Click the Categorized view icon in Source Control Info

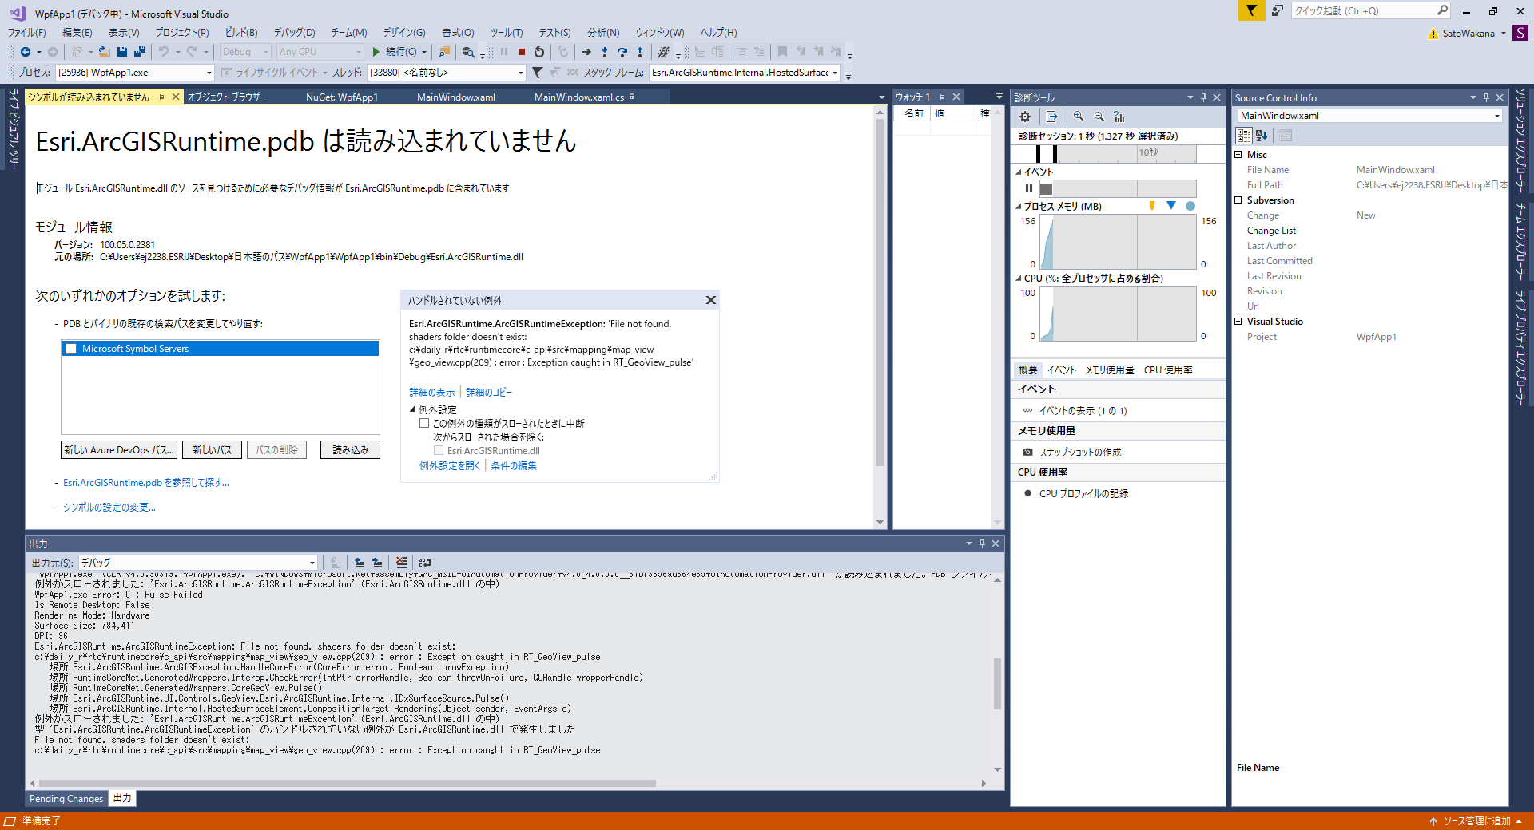1244,136
